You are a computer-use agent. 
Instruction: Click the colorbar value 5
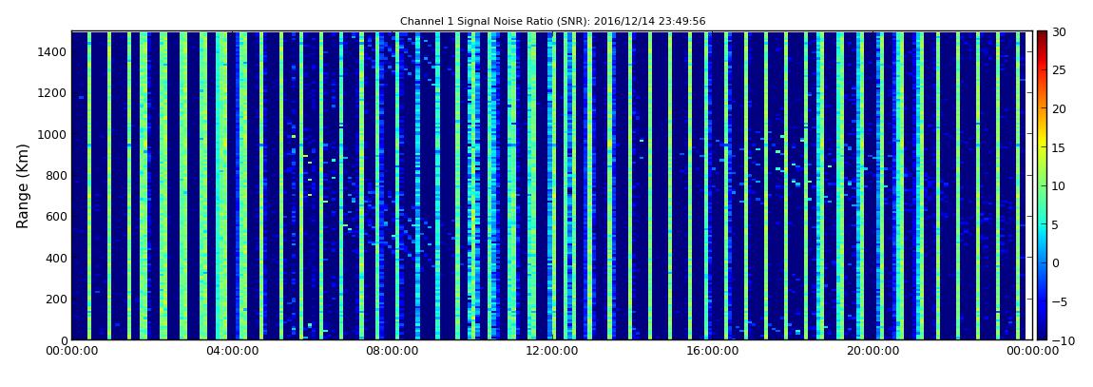click(1057, 224)
